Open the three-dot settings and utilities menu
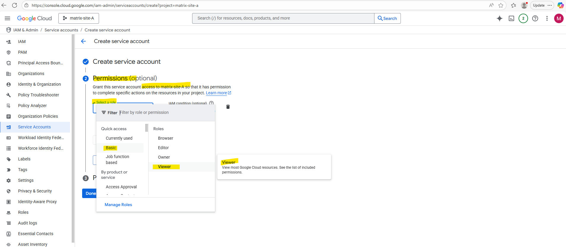 coord(547,18)
